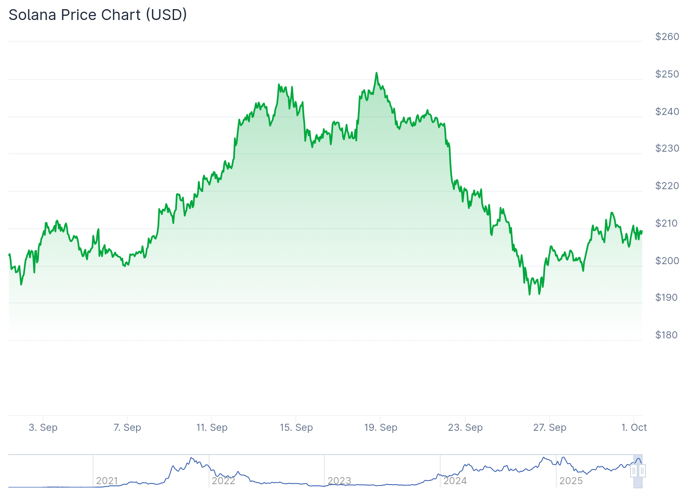The image size is (686, 500).
Task: Click the 2022 label in the navigator
Action: pyautogui.click(x=223, y=481)
